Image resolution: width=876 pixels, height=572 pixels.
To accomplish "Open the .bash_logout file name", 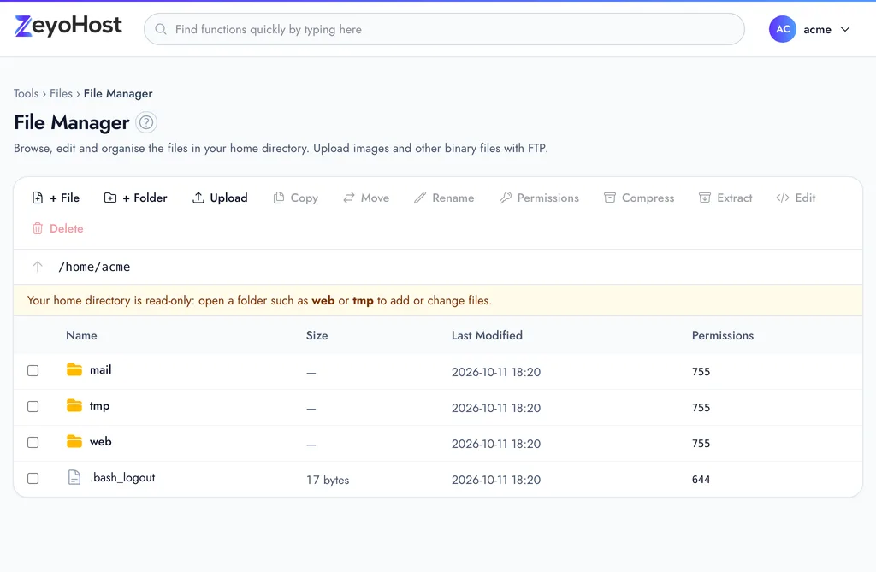I will pos(123,478).
